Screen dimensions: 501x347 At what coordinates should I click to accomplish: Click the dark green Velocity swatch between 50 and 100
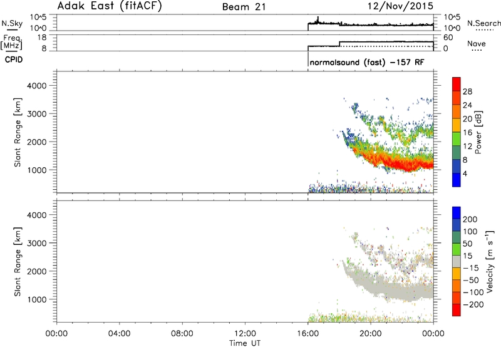click(457, 237)
